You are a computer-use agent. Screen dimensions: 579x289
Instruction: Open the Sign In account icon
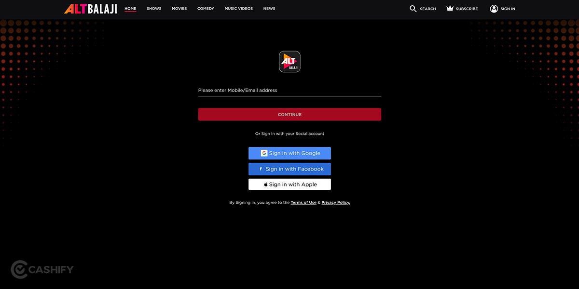[494, 8]
